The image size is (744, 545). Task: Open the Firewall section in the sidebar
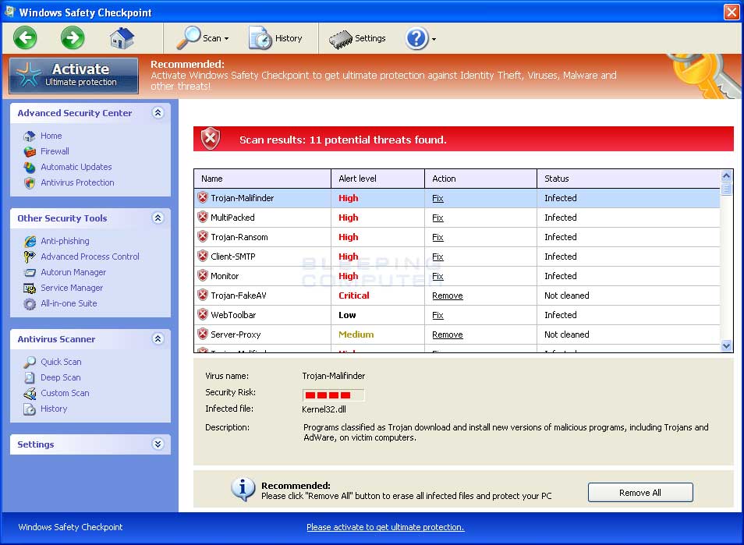click(56, 151)
